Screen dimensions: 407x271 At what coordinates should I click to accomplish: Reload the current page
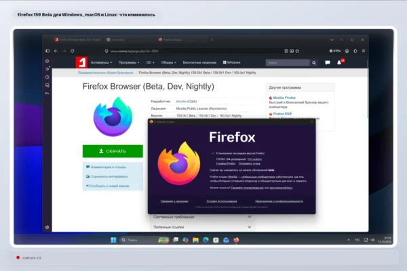point(72,51)
